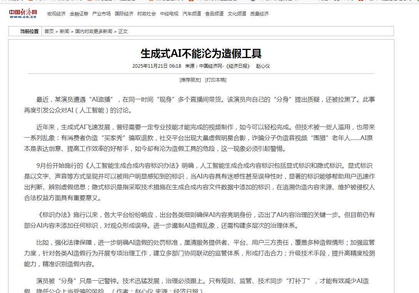Screen dimensions: 419x293
Task: Visit the 时政社会 section
Action: (147, 14)
